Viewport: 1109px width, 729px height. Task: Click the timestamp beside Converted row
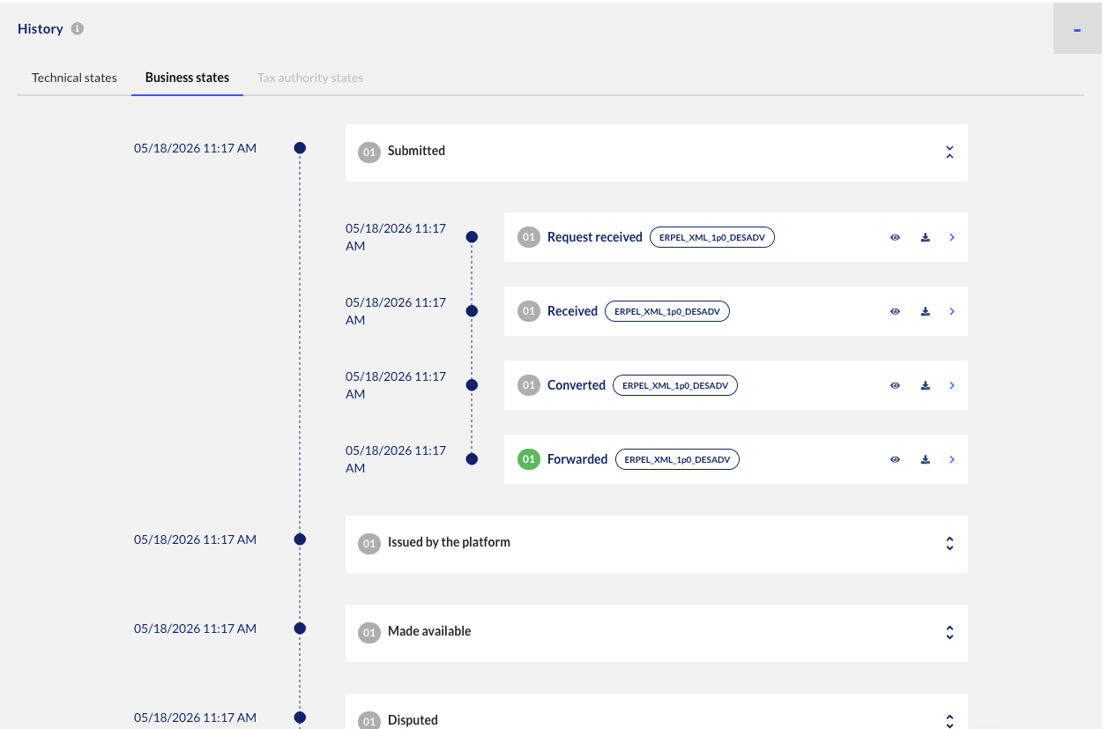tap(396, 385)
